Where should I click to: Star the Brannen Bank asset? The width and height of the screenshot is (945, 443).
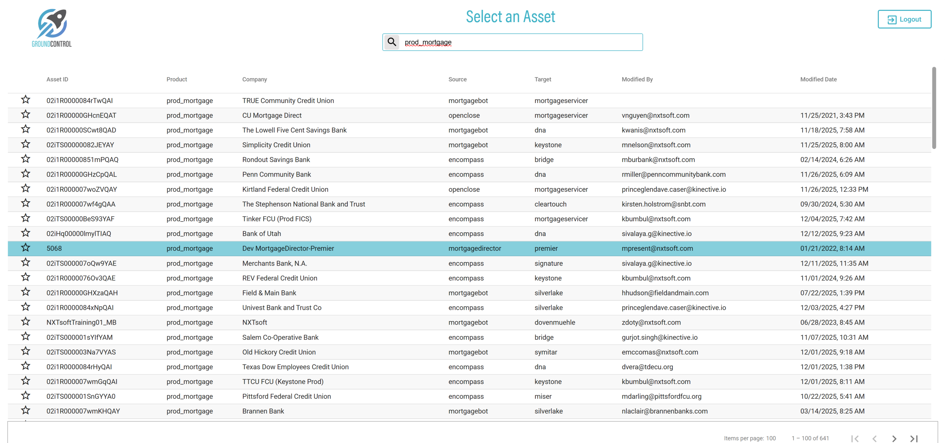[25, 410]
